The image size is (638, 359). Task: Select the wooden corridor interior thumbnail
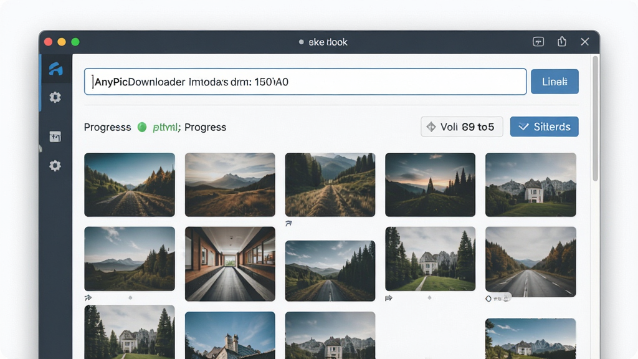tap(230, 264)
